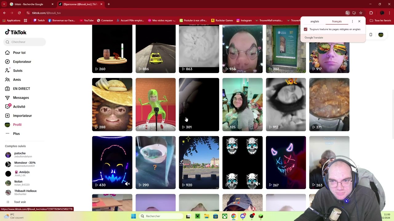Open the browser extensions puzzle menu
The image size is (394, 221).
371,13
